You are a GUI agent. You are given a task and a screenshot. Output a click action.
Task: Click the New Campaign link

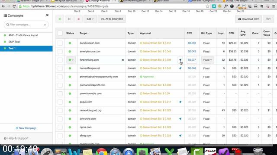26,128
